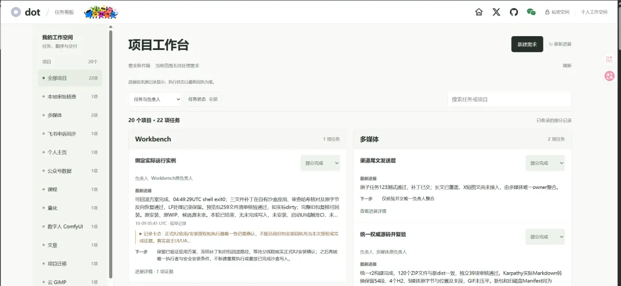
Task: Click 私密空间 with the lock icon
Action: click(557, 12)
